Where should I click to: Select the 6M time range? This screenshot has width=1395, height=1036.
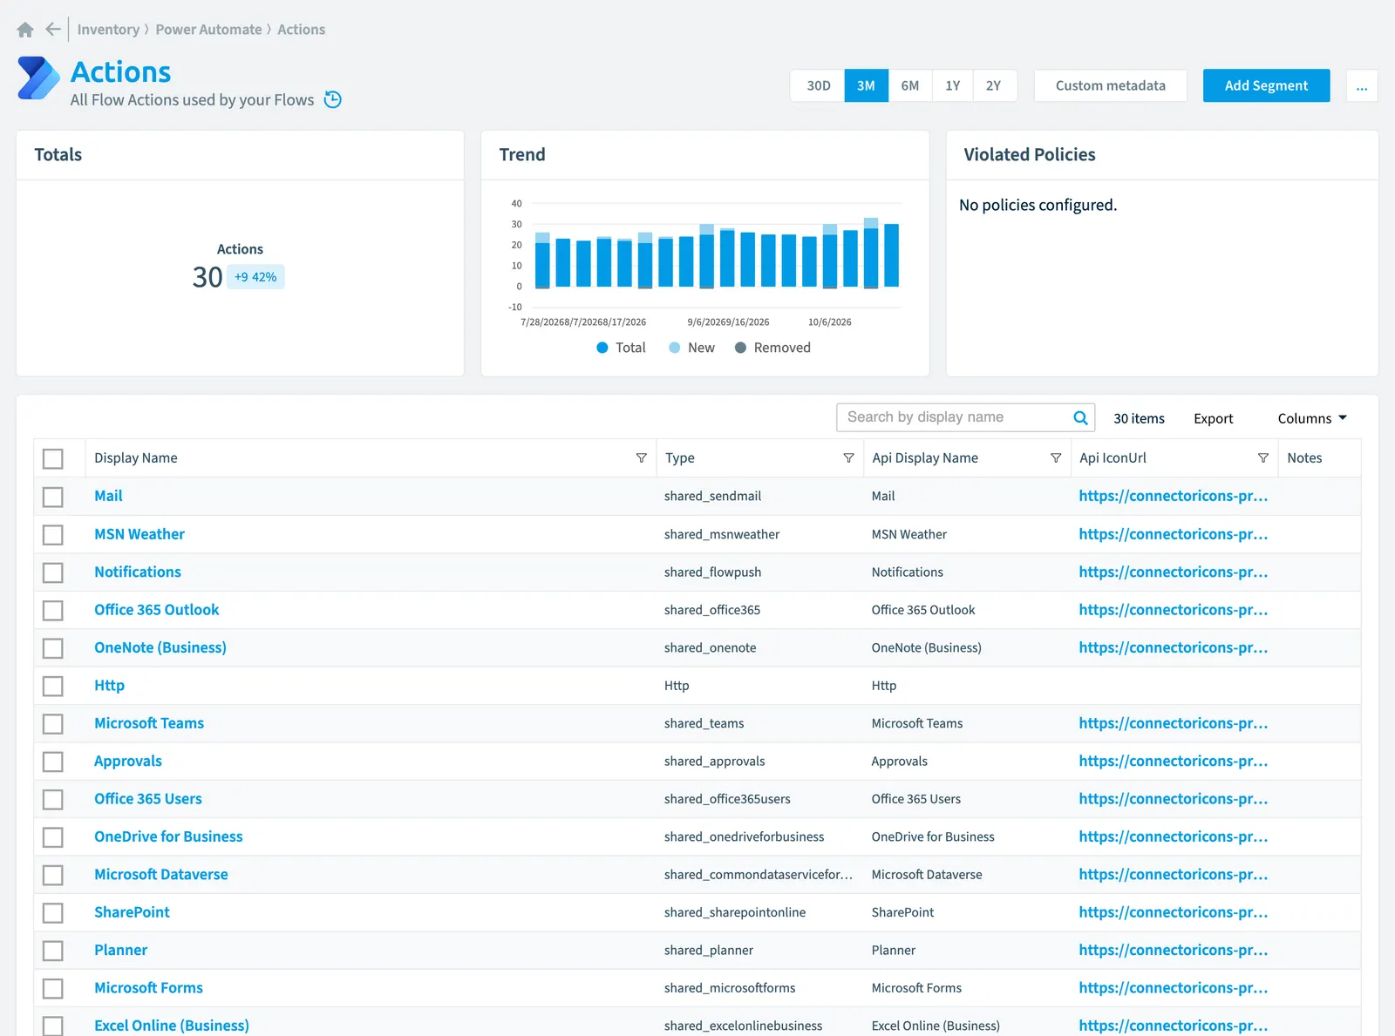coord(910,85)
